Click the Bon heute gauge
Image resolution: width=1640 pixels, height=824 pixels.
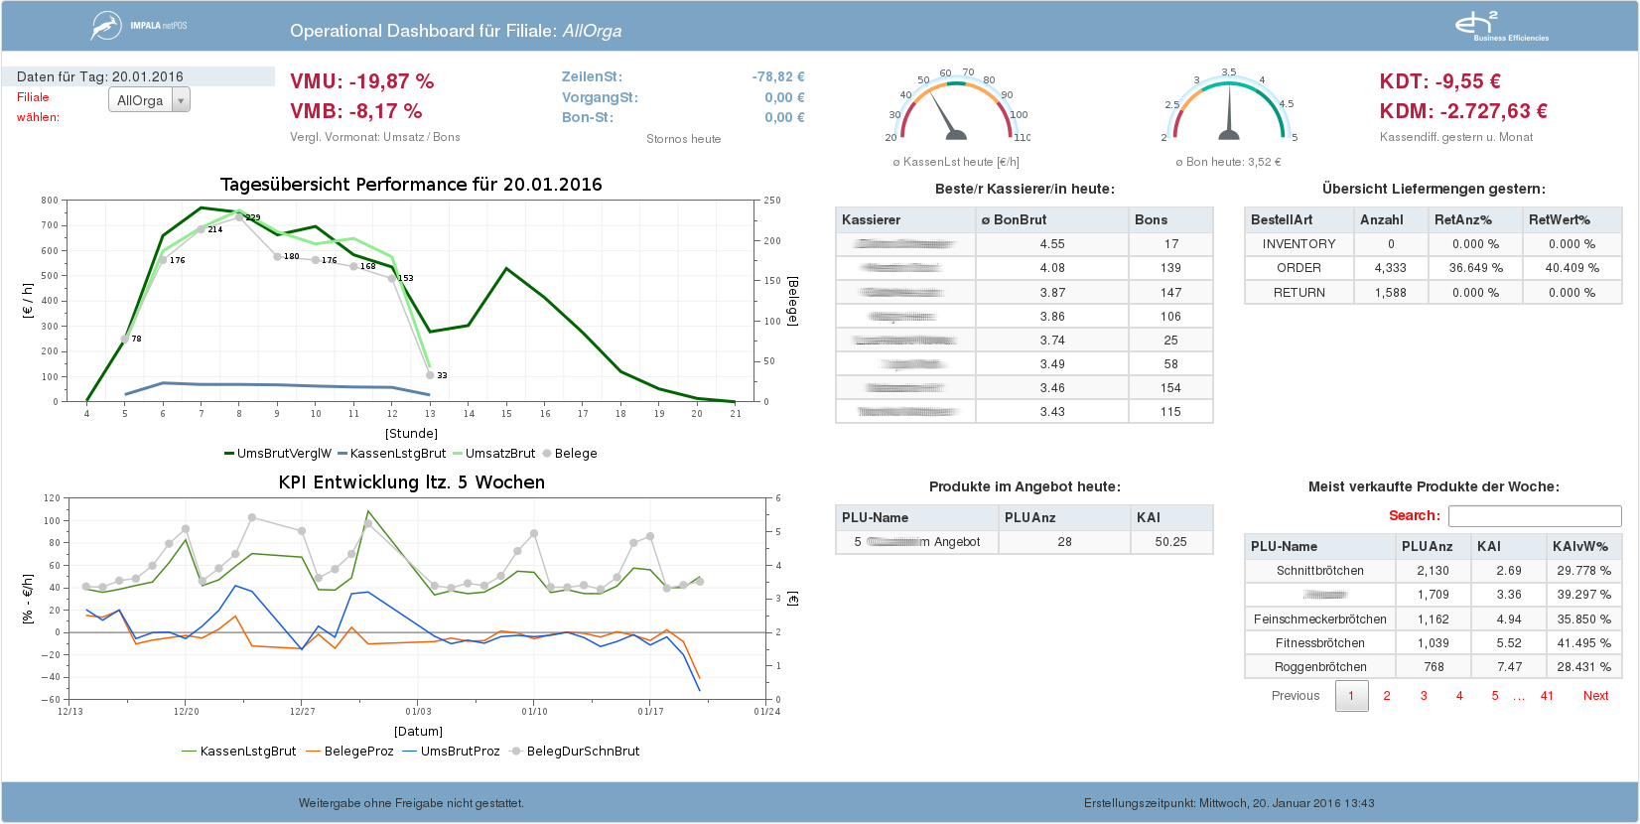tap(1229, 111)
